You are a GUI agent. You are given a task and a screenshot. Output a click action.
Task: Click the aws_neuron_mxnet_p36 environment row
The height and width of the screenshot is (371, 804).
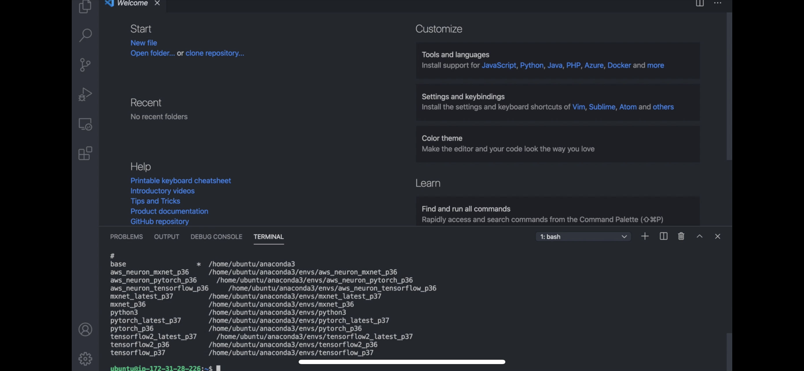click(x=254, y=272)
